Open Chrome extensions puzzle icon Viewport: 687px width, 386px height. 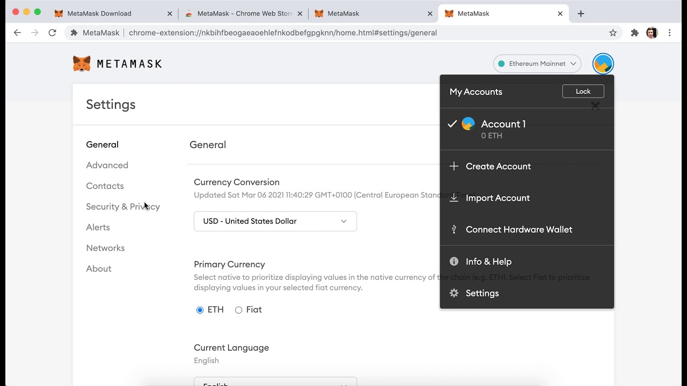pyautogui.click(x=635, y=33)
